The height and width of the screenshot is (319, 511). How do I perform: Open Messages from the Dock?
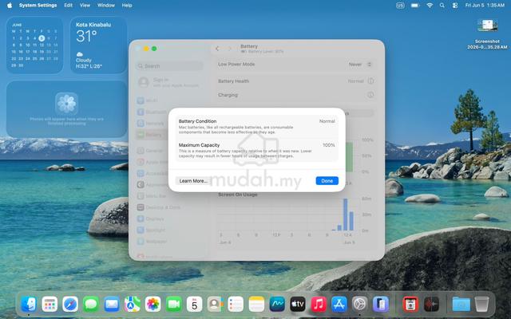(91, 305)
